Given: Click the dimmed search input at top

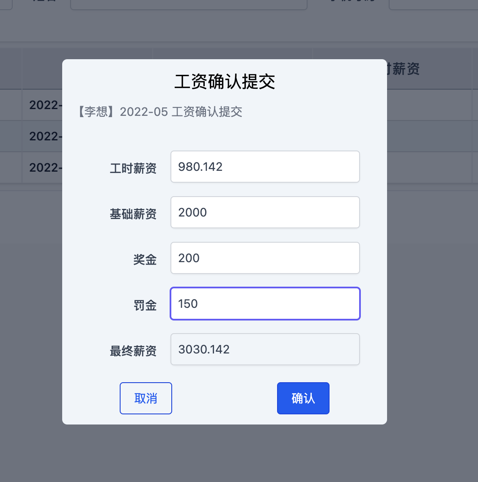Looking at the screenshot, I should (189, 4).
